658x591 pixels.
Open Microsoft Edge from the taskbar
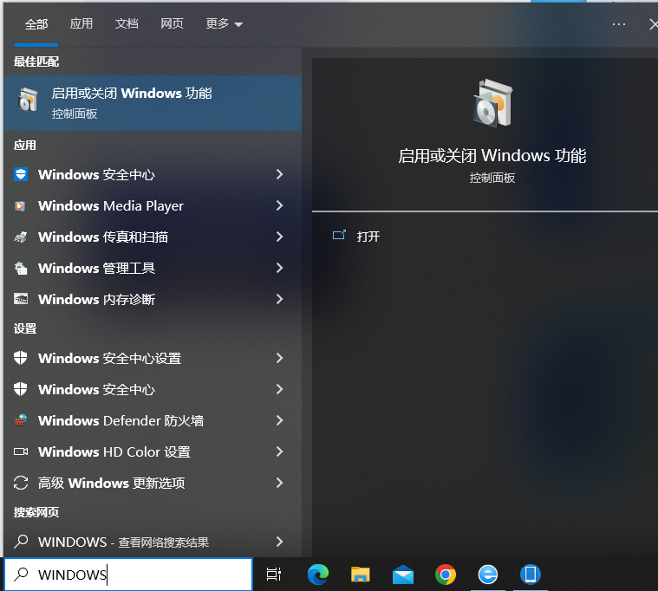pos(318,574)
